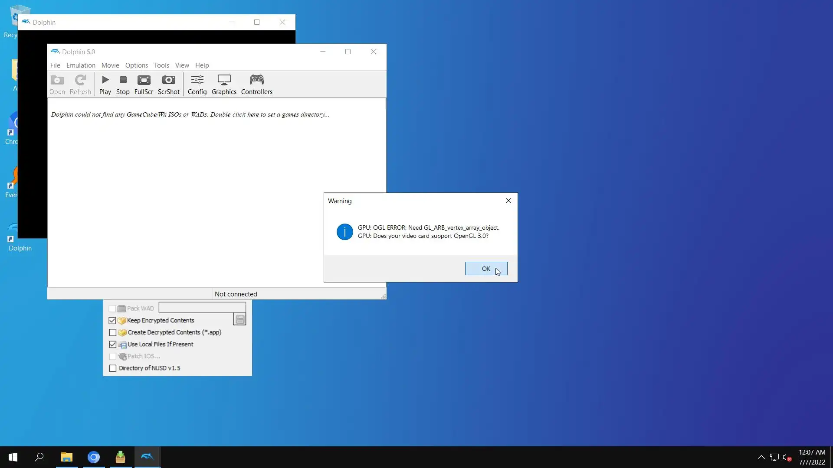This screenshot has height=468, width=833.
Task: Open the Config settings icon
Action: [x=197, y=84]
